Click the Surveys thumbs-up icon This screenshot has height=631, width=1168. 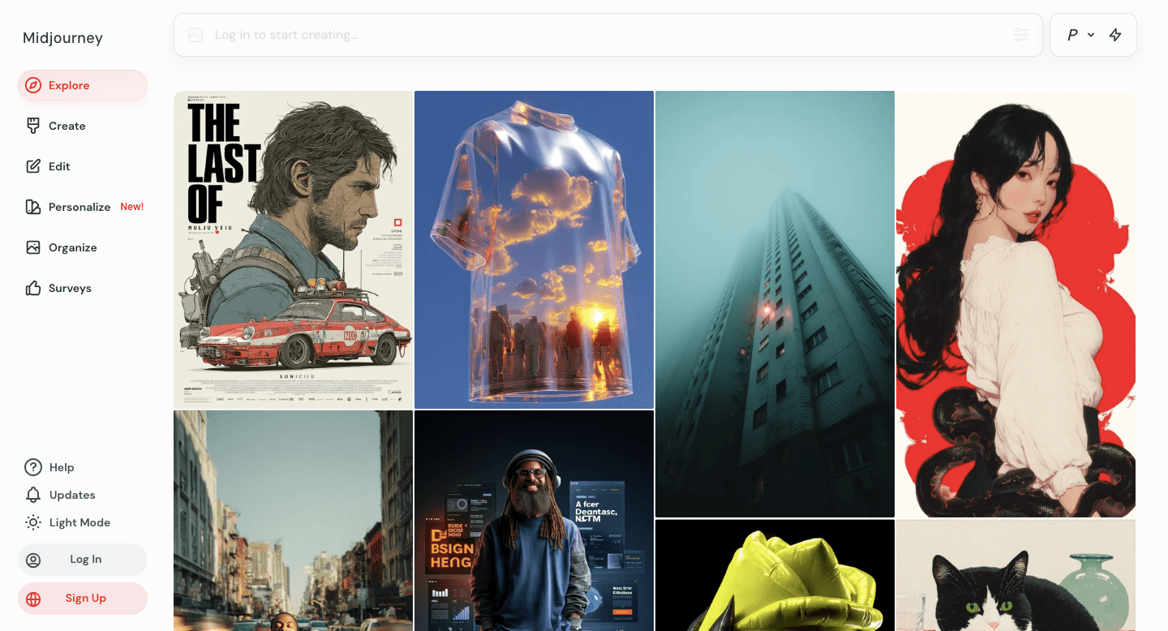point(33,288)
